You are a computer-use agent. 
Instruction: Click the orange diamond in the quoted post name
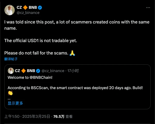24,71
